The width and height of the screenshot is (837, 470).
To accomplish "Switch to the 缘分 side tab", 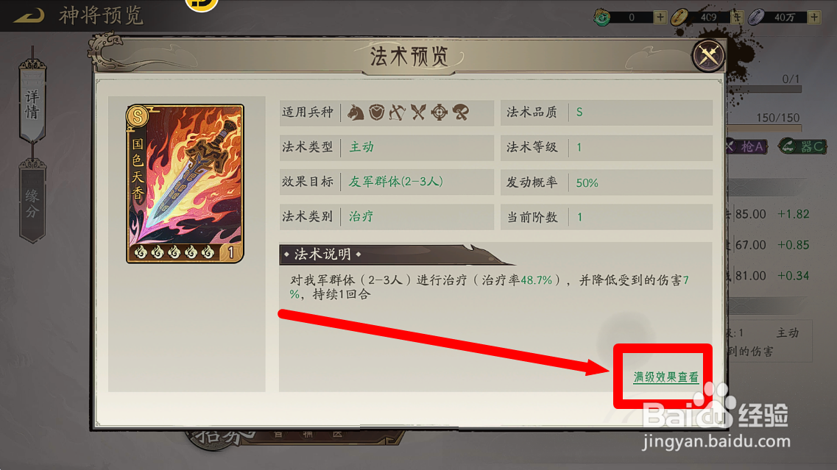I will [32, 203].
